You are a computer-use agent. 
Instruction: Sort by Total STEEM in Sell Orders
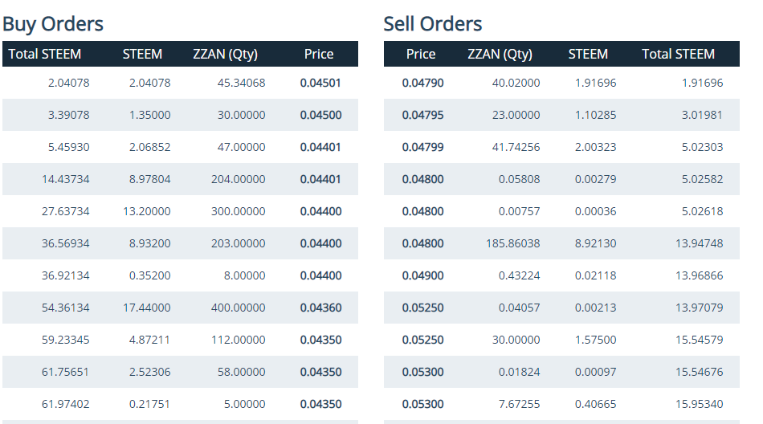[678, 54]
